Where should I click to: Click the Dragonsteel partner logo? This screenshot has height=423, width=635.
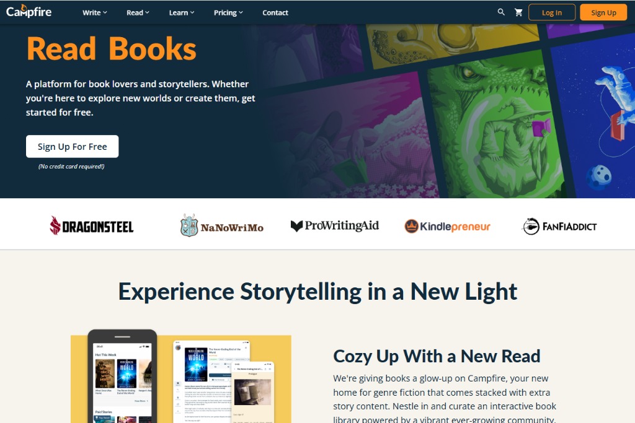click(92, 225)
